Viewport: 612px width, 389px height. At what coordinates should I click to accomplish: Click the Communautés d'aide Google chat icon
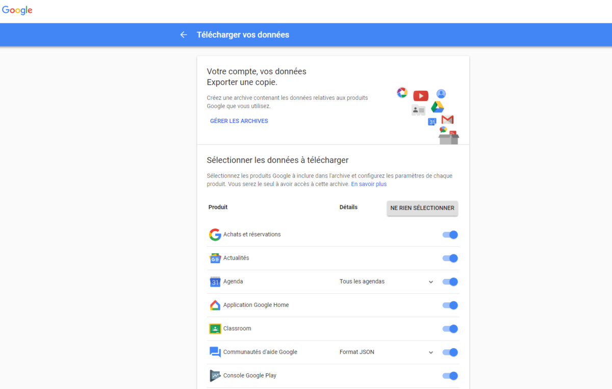tap(215, 352)
